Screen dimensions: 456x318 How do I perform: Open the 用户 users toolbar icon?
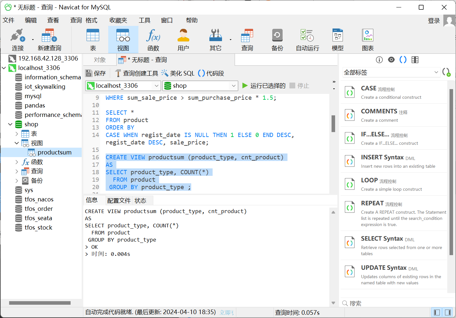183,40
